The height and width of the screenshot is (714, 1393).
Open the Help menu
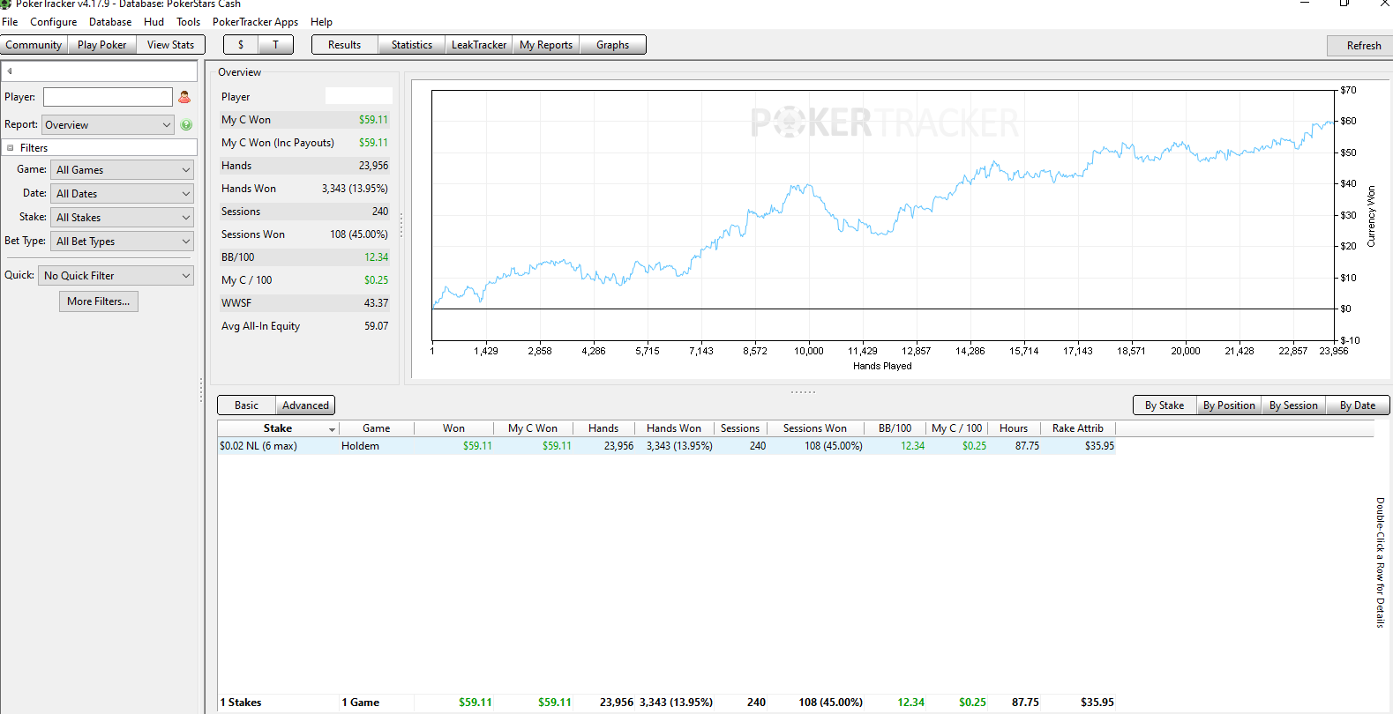[x=321, y=22]
